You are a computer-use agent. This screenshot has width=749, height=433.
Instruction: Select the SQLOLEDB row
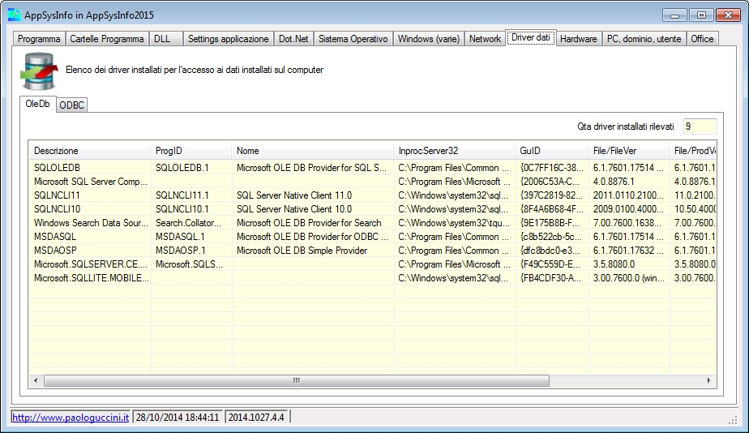373,168
